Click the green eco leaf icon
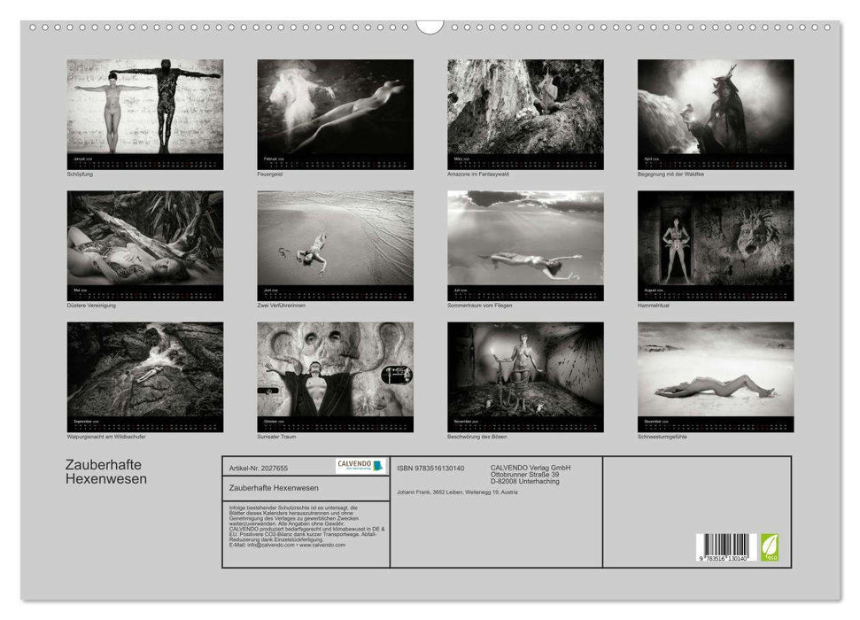 (x=768, y=546)
